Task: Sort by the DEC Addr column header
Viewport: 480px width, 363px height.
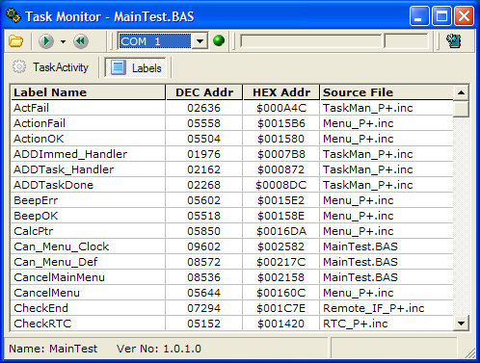Action: [x=204, y=92]
